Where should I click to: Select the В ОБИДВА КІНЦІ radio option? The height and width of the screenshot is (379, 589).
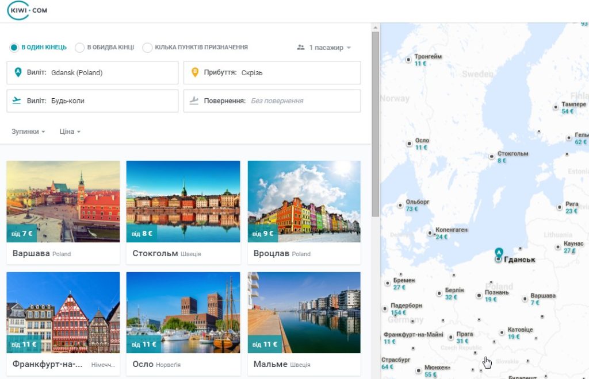pyautogui.click(x=79, y=47)
